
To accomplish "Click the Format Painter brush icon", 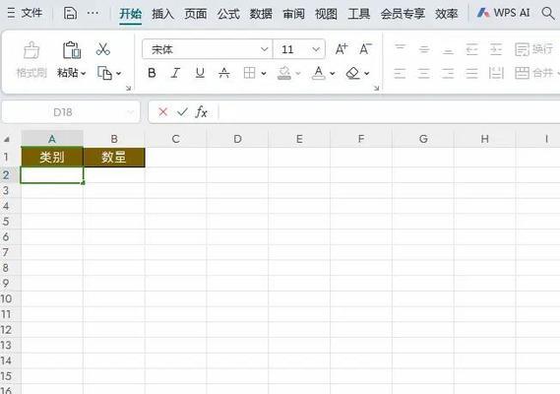I will pyautogui.click(x=31, y=50).
